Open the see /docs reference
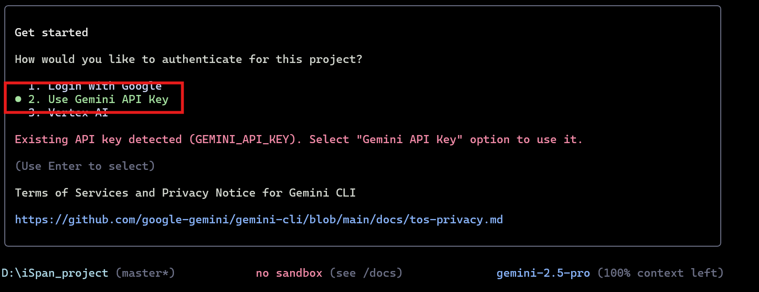The width and height of the screenshot is (759, 292). [x=366, y=273]
